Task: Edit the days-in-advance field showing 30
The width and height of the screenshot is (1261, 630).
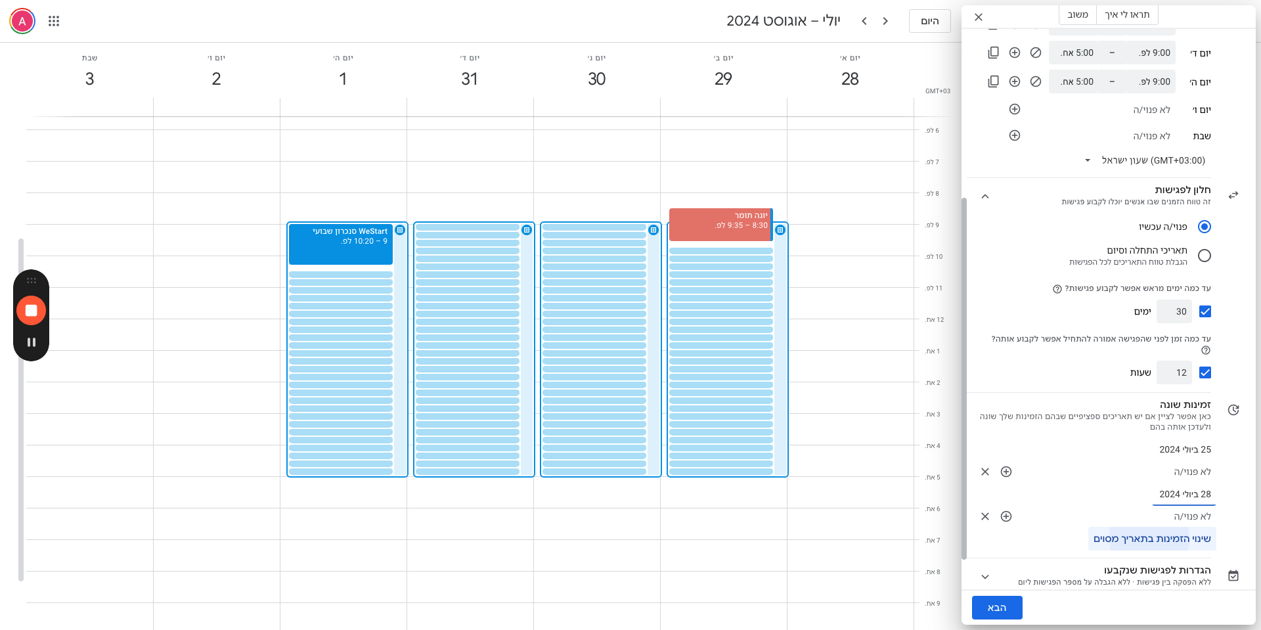Action: tap(1174, 311)
